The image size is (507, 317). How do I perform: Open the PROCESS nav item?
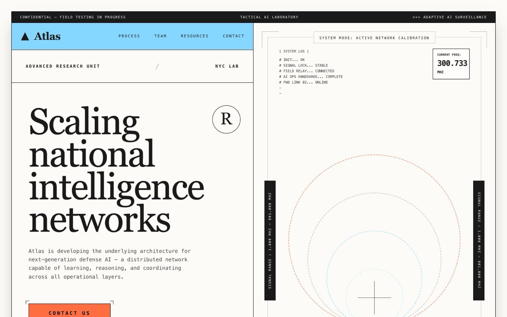click(129, 36)
